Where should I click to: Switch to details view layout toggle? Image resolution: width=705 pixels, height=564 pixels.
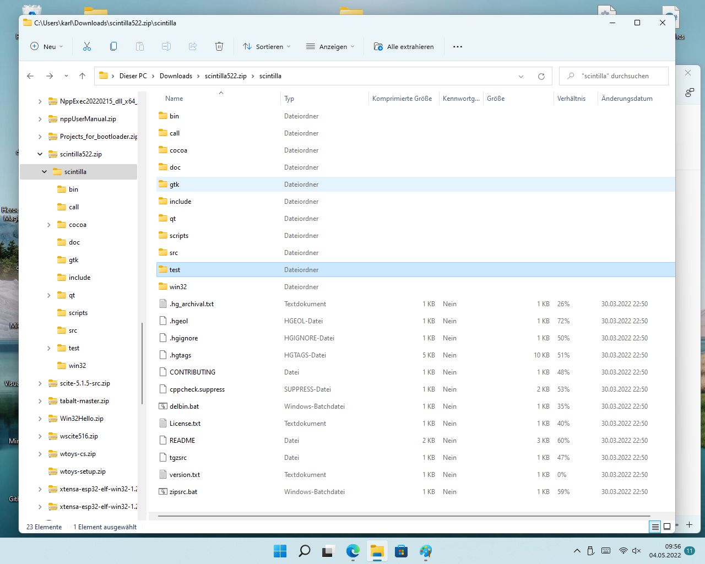click(x=655, y=527)
